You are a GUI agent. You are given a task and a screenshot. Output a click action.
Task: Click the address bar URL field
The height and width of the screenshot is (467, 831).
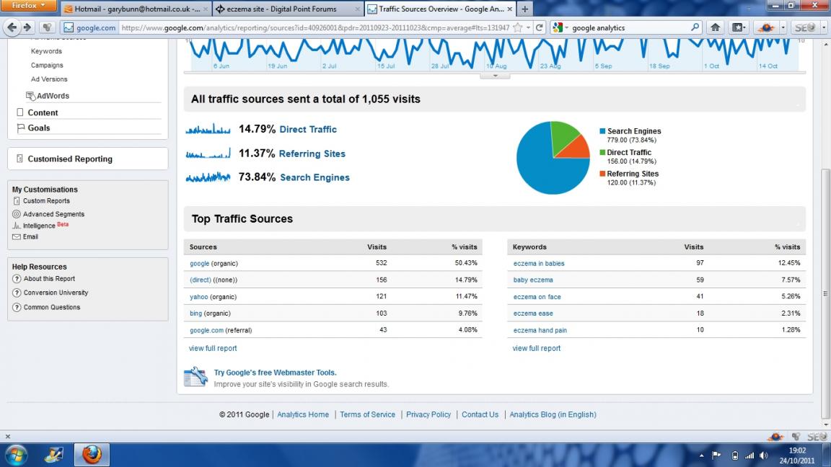coord(315,27)
